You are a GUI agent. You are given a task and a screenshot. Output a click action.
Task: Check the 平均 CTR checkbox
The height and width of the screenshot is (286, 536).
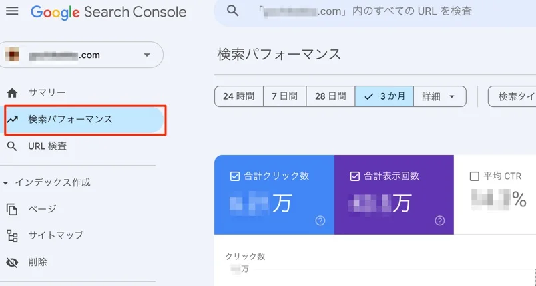pyautogui.click(x=475, y=176)
